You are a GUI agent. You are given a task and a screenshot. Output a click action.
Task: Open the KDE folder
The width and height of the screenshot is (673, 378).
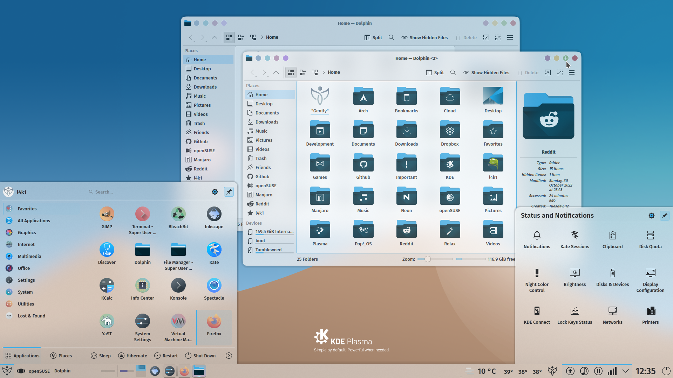click(x=450, y=167)
